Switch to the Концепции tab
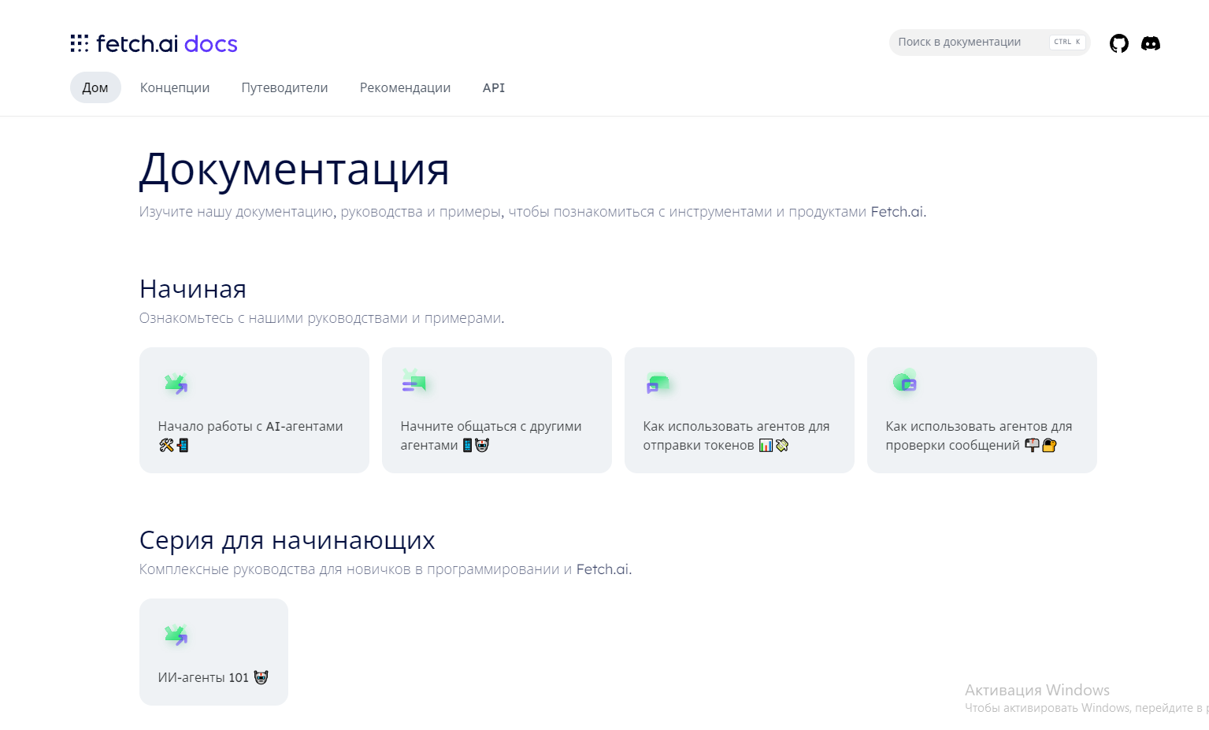The width and height of the screenshot is (1209, 730). point(175,87)
